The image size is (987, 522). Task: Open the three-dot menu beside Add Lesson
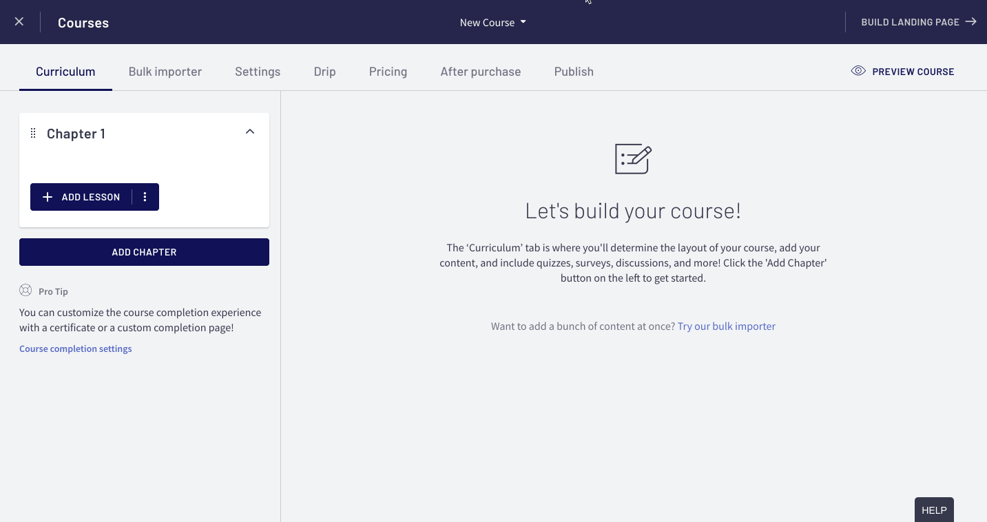click(145, 197)
